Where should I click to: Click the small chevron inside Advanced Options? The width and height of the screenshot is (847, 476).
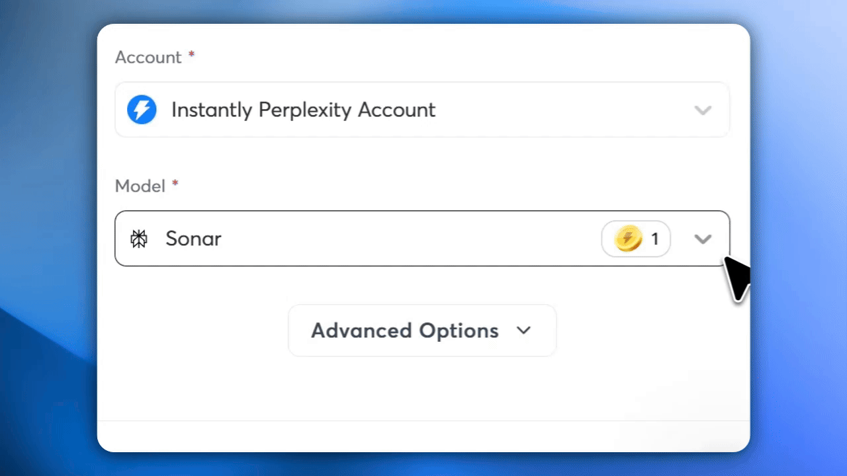(x=523, y=330)
